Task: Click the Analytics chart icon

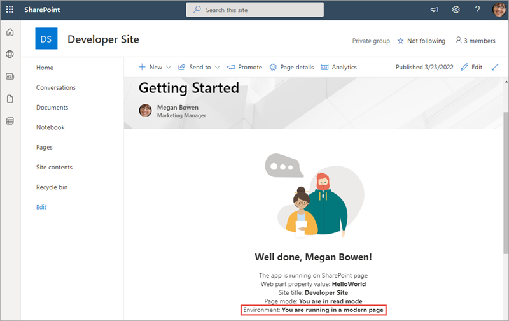Action: coord(324,67)
